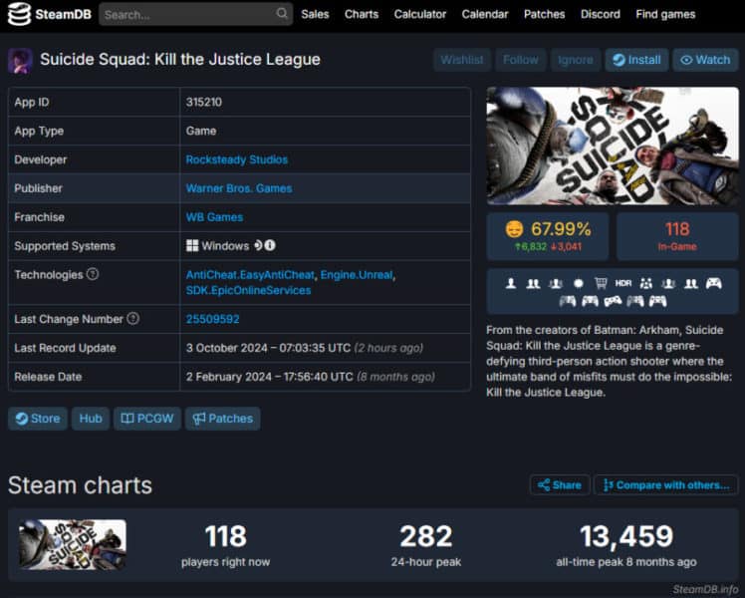Open Find games in the navigation
This screenshot has height=598, width=745.
(665, 14)
